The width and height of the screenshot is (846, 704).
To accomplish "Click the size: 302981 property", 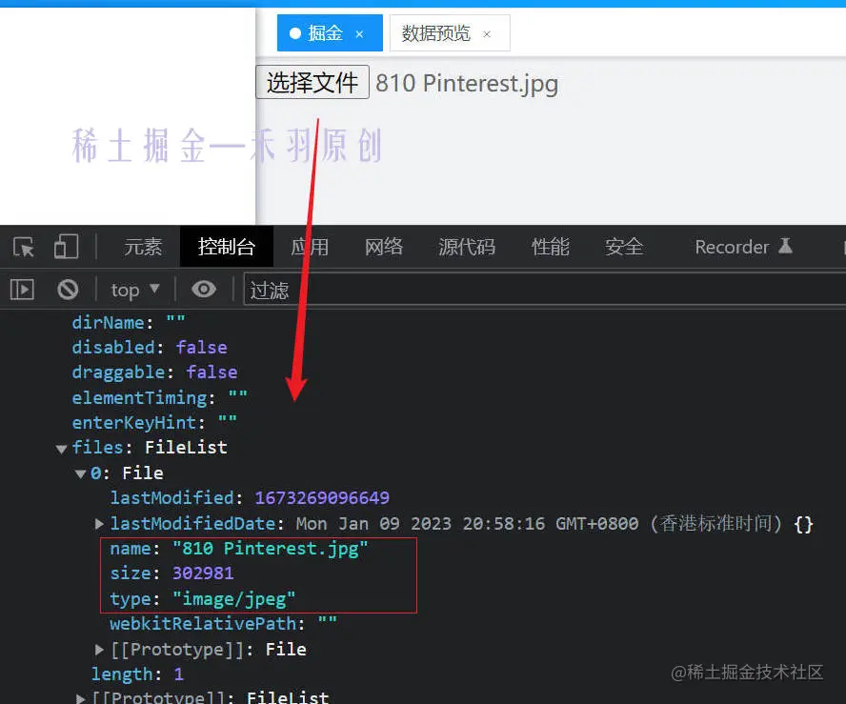I will [172, 573].
